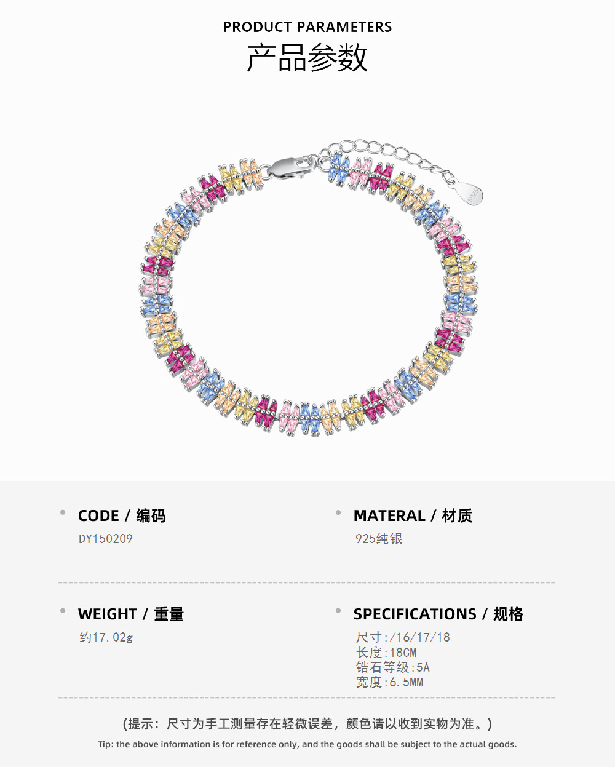Click the 长度:18CM length line

pos(386,653)
